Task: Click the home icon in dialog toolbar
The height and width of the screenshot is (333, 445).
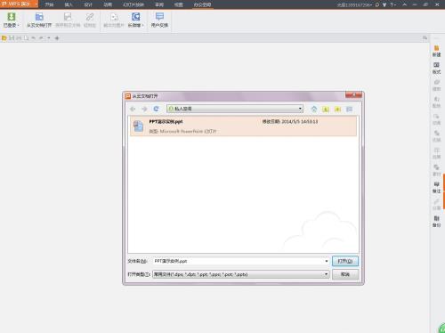Action: (x=314, y=110)
